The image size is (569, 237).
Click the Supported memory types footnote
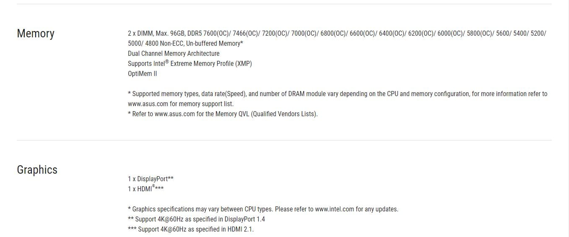(338, 99)
